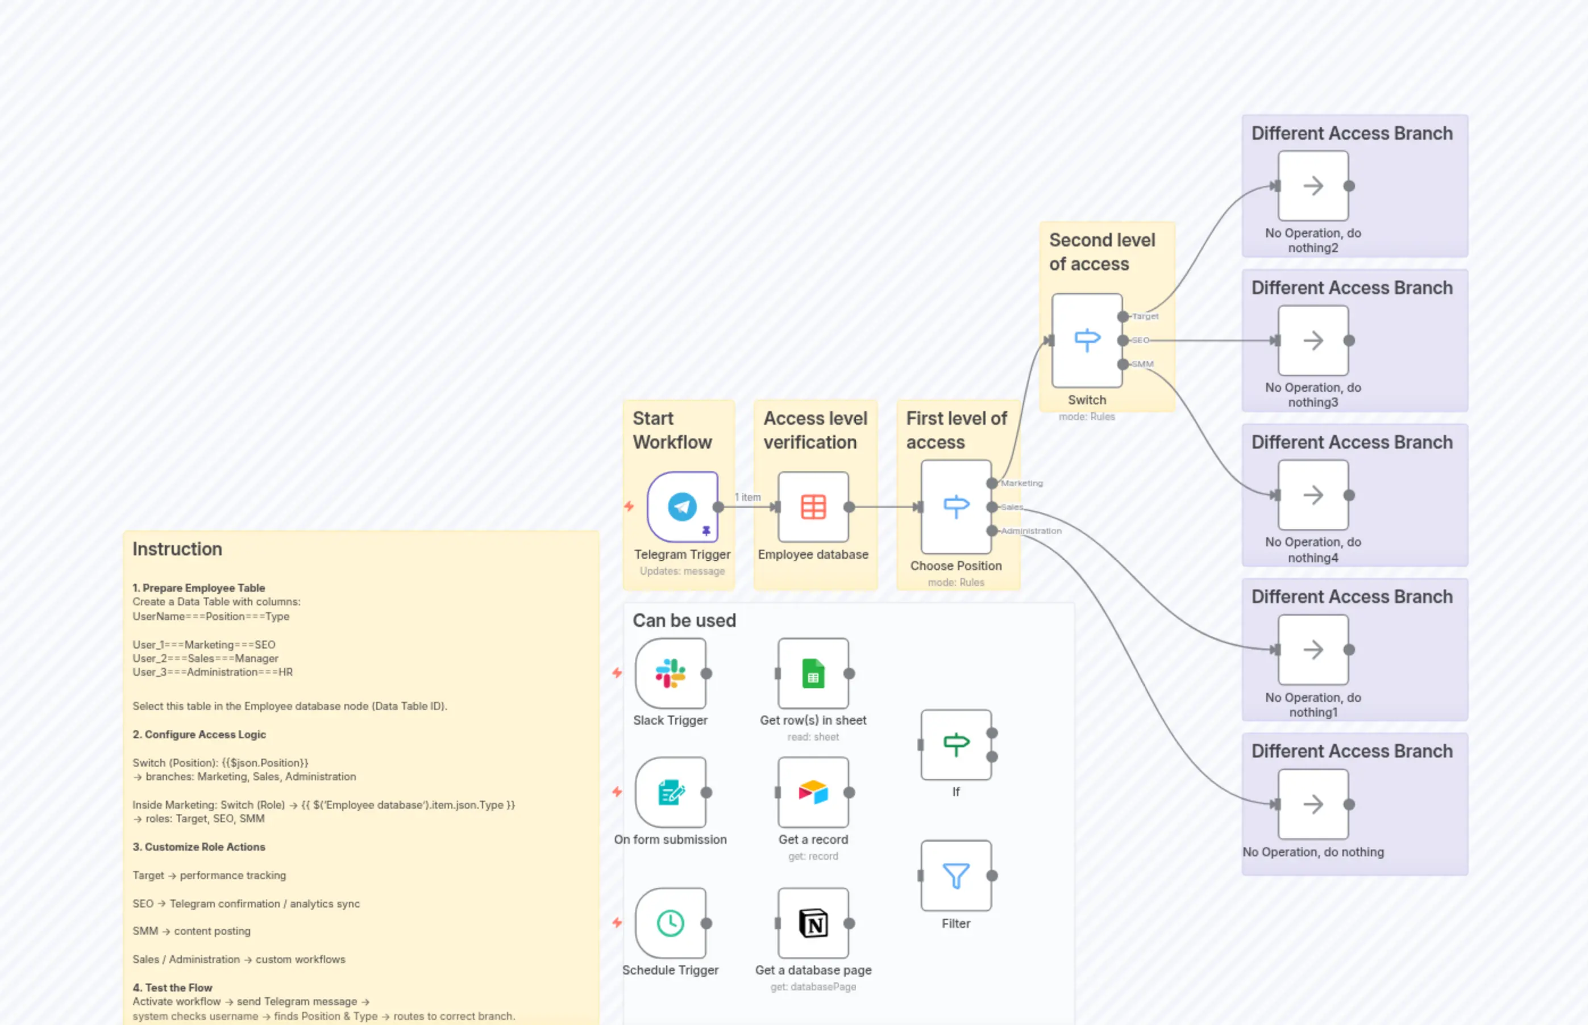Image resolution: width=1588 pixels, height=1025 pixels.
Task: Select the Schedule Trigger clock icon
Action: [x=671, y=923]
